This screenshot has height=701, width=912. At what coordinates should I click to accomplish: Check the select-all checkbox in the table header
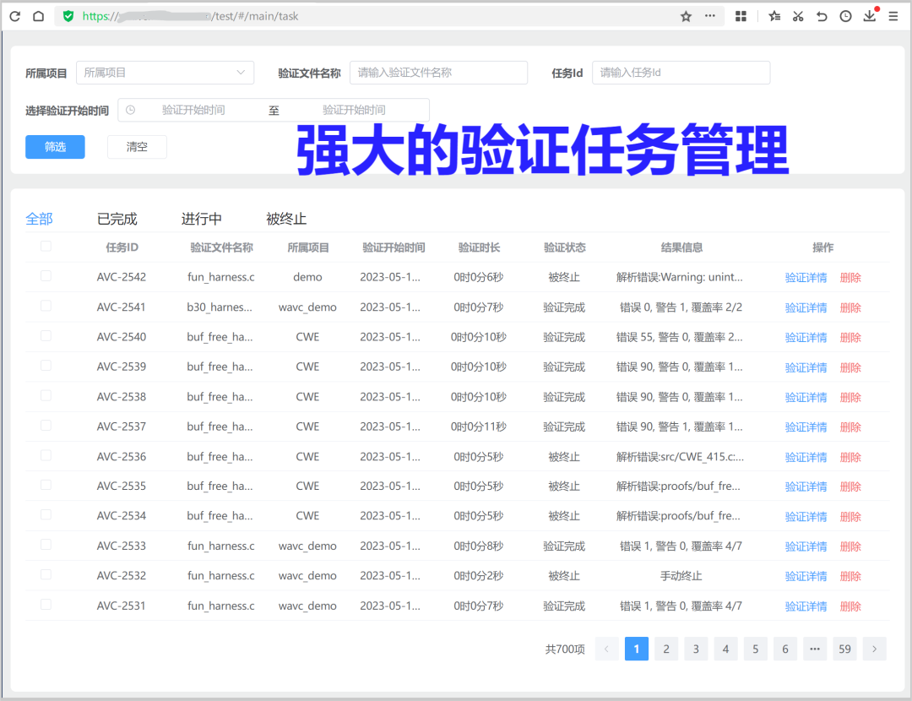(45, 247)
